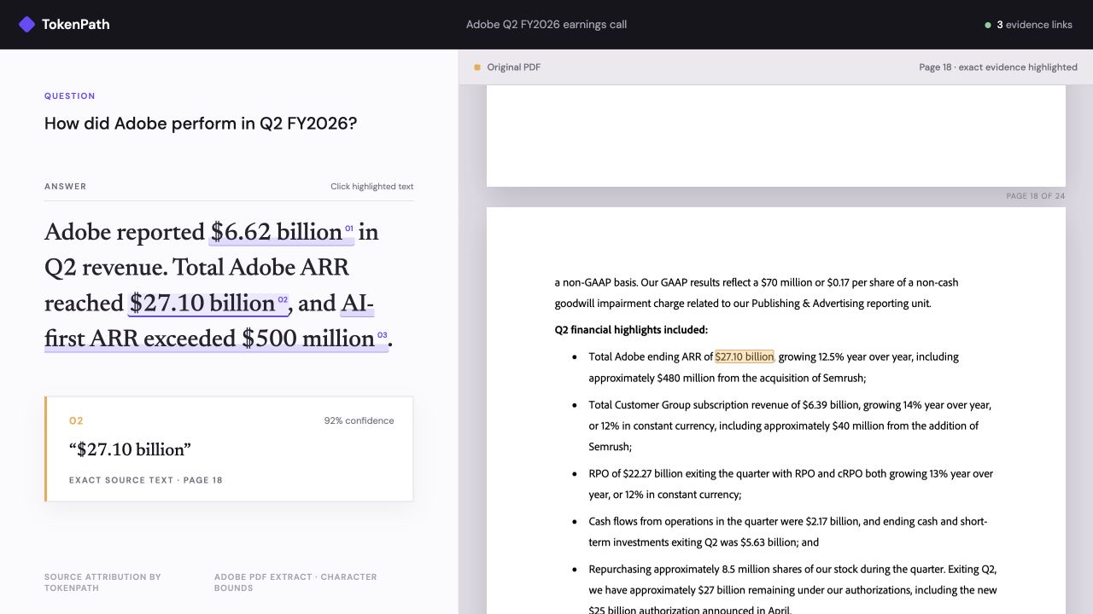
Task: Click the Adobe Q2 FY2026 earnings call title
Action: [x=546, y=25]
